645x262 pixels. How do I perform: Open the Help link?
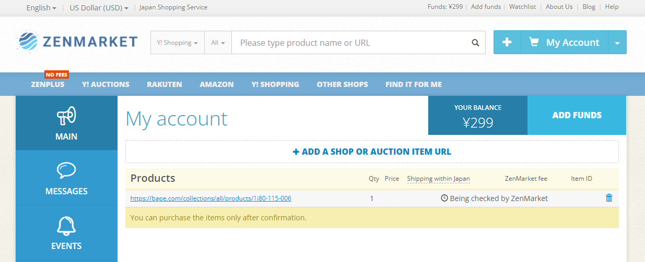(x=612, y=7)
